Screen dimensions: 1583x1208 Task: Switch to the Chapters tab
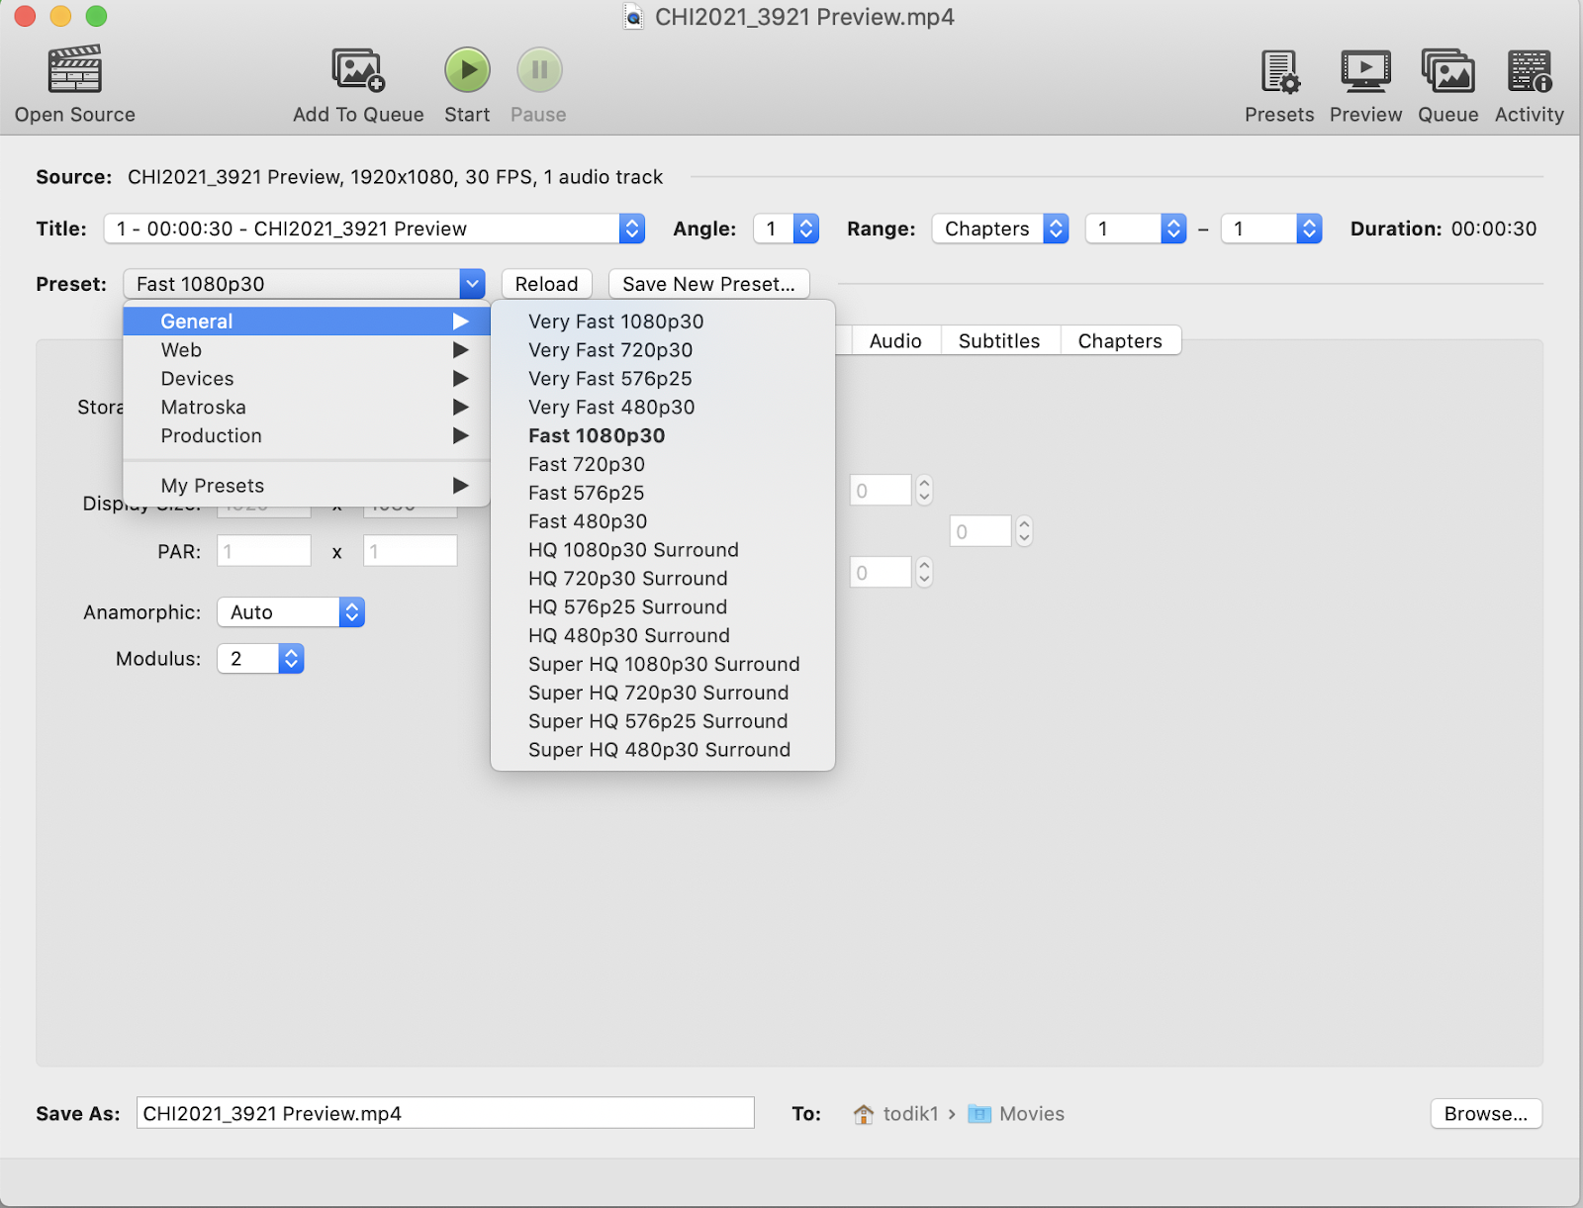pos(1120,341)
